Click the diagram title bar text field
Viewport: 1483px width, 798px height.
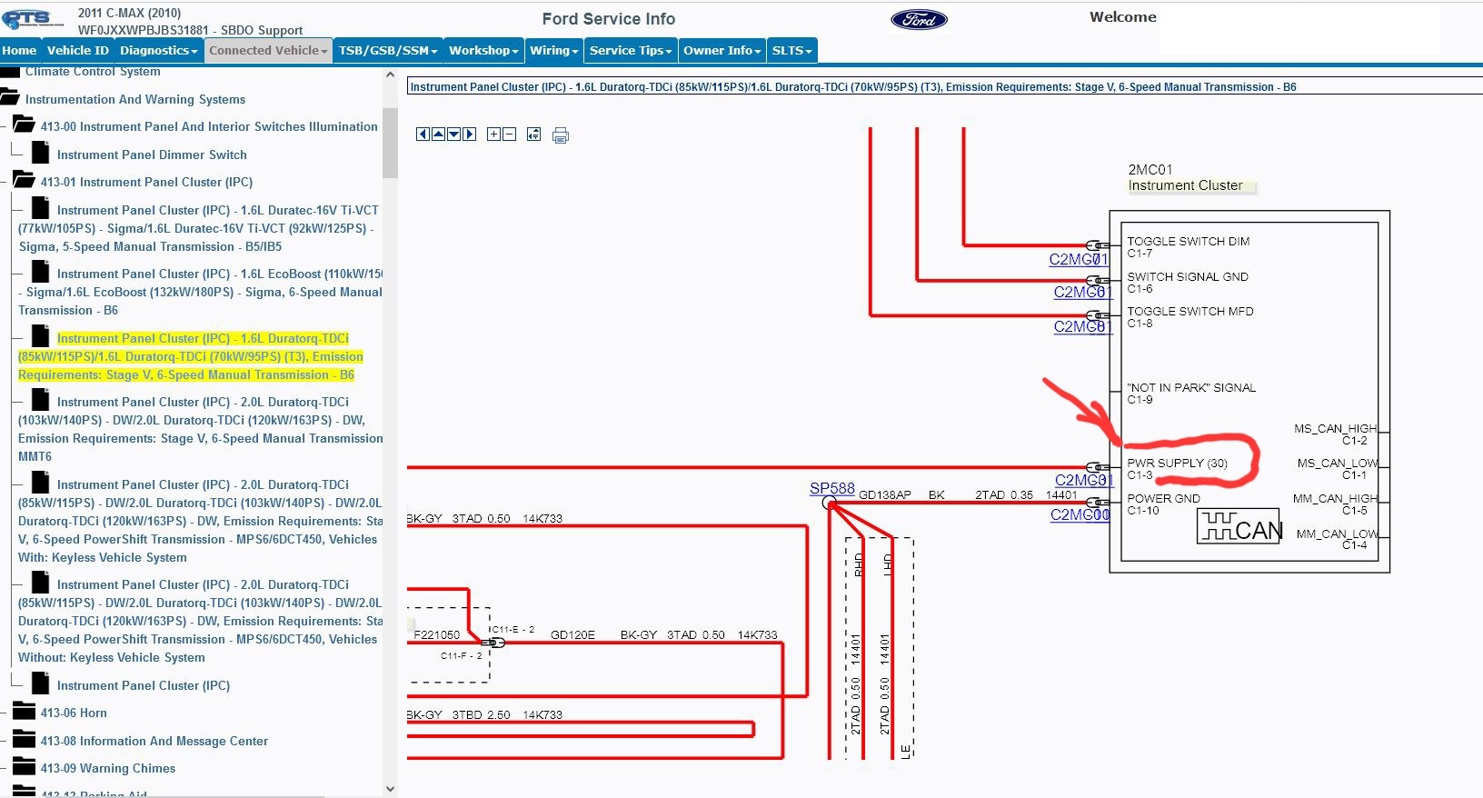(945, 87)
